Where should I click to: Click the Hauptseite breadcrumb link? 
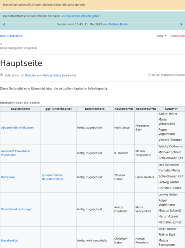pyautogui.click(x=15, y=36)
